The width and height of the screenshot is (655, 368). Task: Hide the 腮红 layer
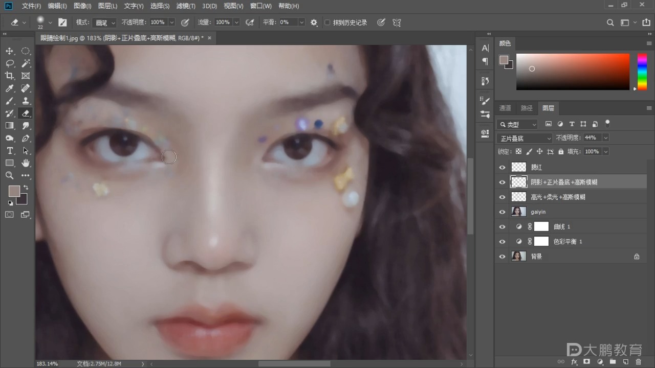pyautogui.click(x=502, y=167)
